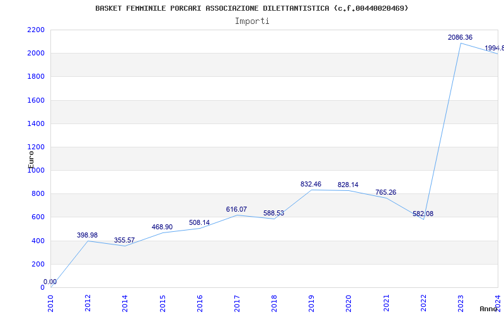This screenshot has height=315, width=504.
Task: Click the 2016 x-axis year label
Action: click(200, 304)
